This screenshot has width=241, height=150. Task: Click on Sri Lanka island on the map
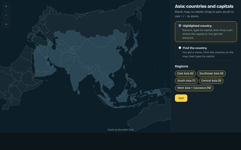pyautogui.click(x=79, y=92)
